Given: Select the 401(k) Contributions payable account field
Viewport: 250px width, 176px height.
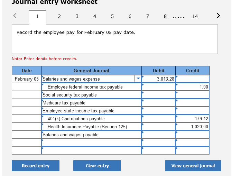Looking at the screenshot, I should coord(91,119).
